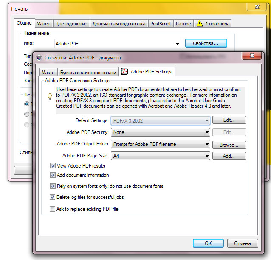The width and height of the screenshot is (271, 260).
Task: Click the Отмена cancel button
Action: point(243,243)
